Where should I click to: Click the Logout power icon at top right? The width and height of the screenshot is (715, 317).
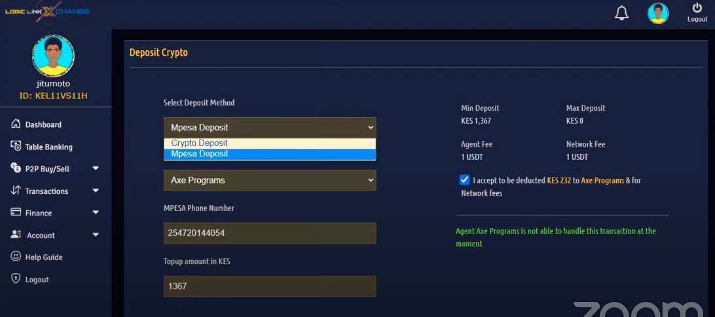(x=697, y=9)
